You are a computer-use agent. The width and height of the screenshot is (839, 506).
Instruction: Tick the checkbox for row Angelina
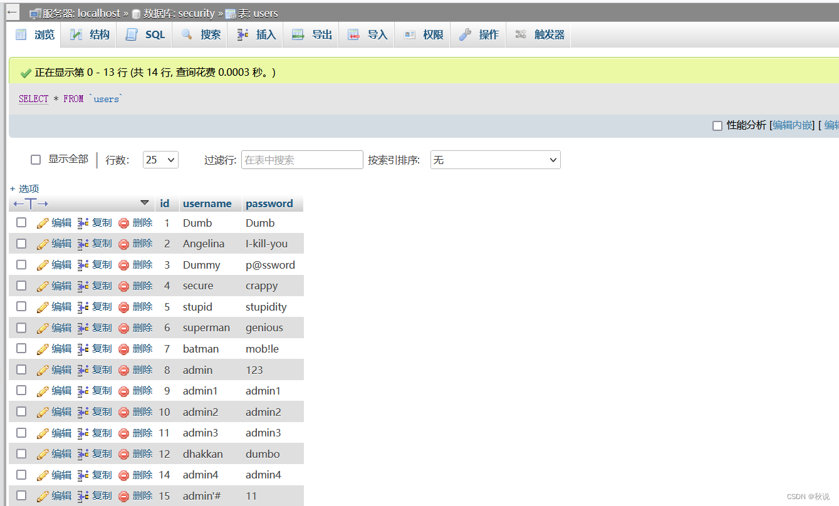(21, 244)
